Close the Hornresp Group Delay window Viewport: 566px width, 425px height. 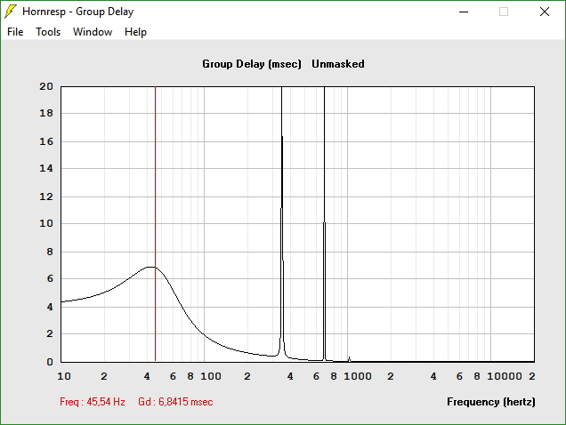[545, 12]
